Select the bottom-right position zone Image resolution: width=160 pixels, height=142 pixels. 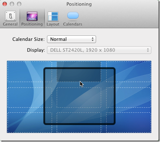[x=129, y=122]
